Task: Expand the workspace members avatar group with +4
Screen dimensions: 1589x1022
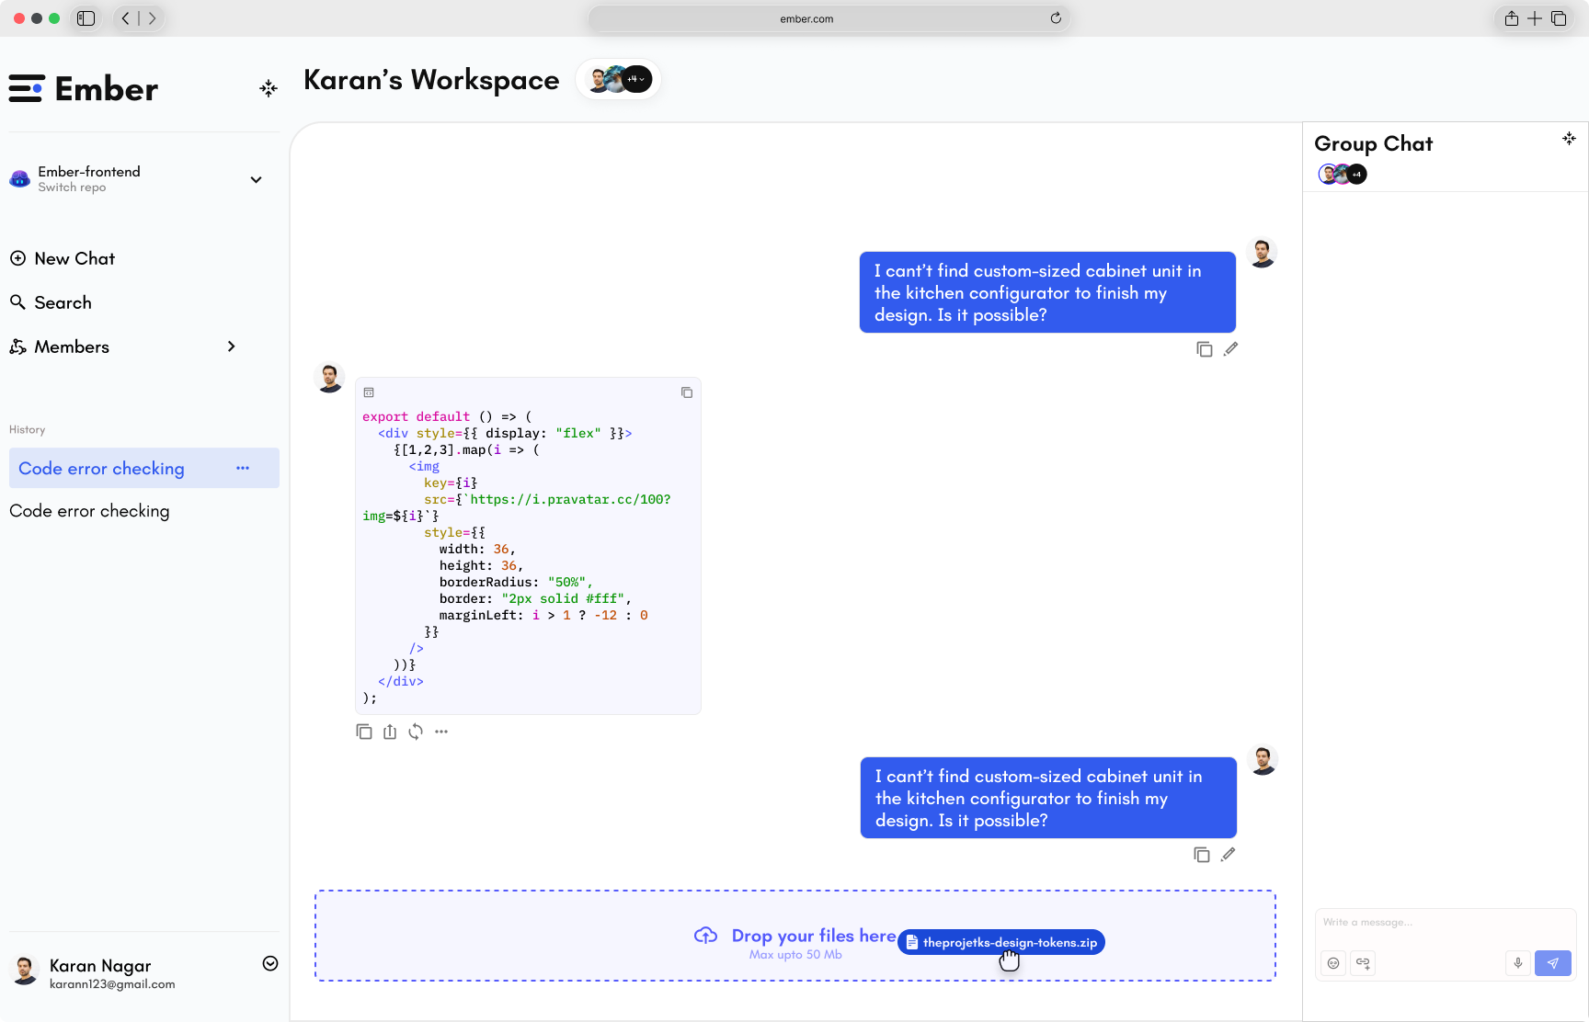Action: (619, 79)
